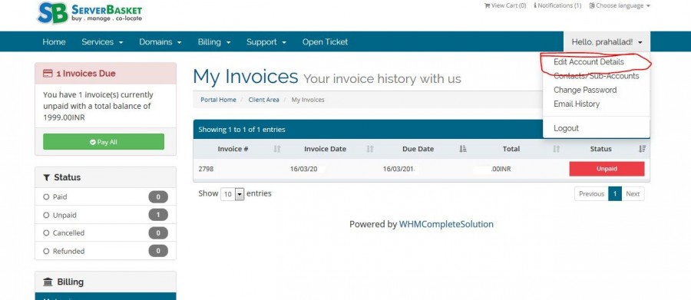Filter invoices by Paid status

tap(105, 197)
